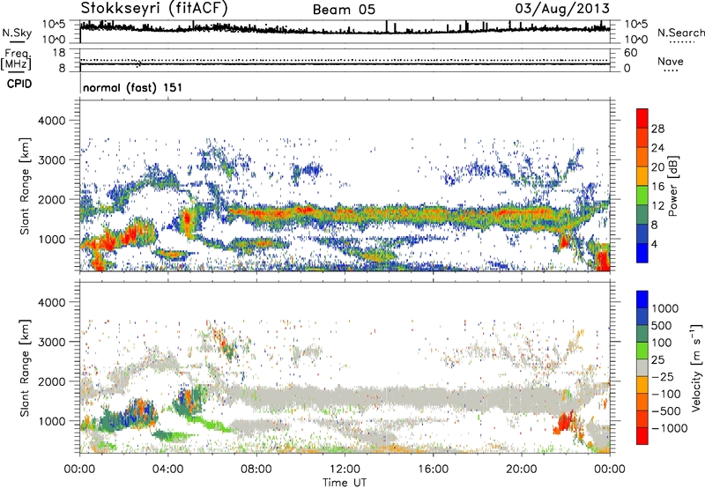
Task: Click the dotted line sample under Nave
Action: point(671,70)
